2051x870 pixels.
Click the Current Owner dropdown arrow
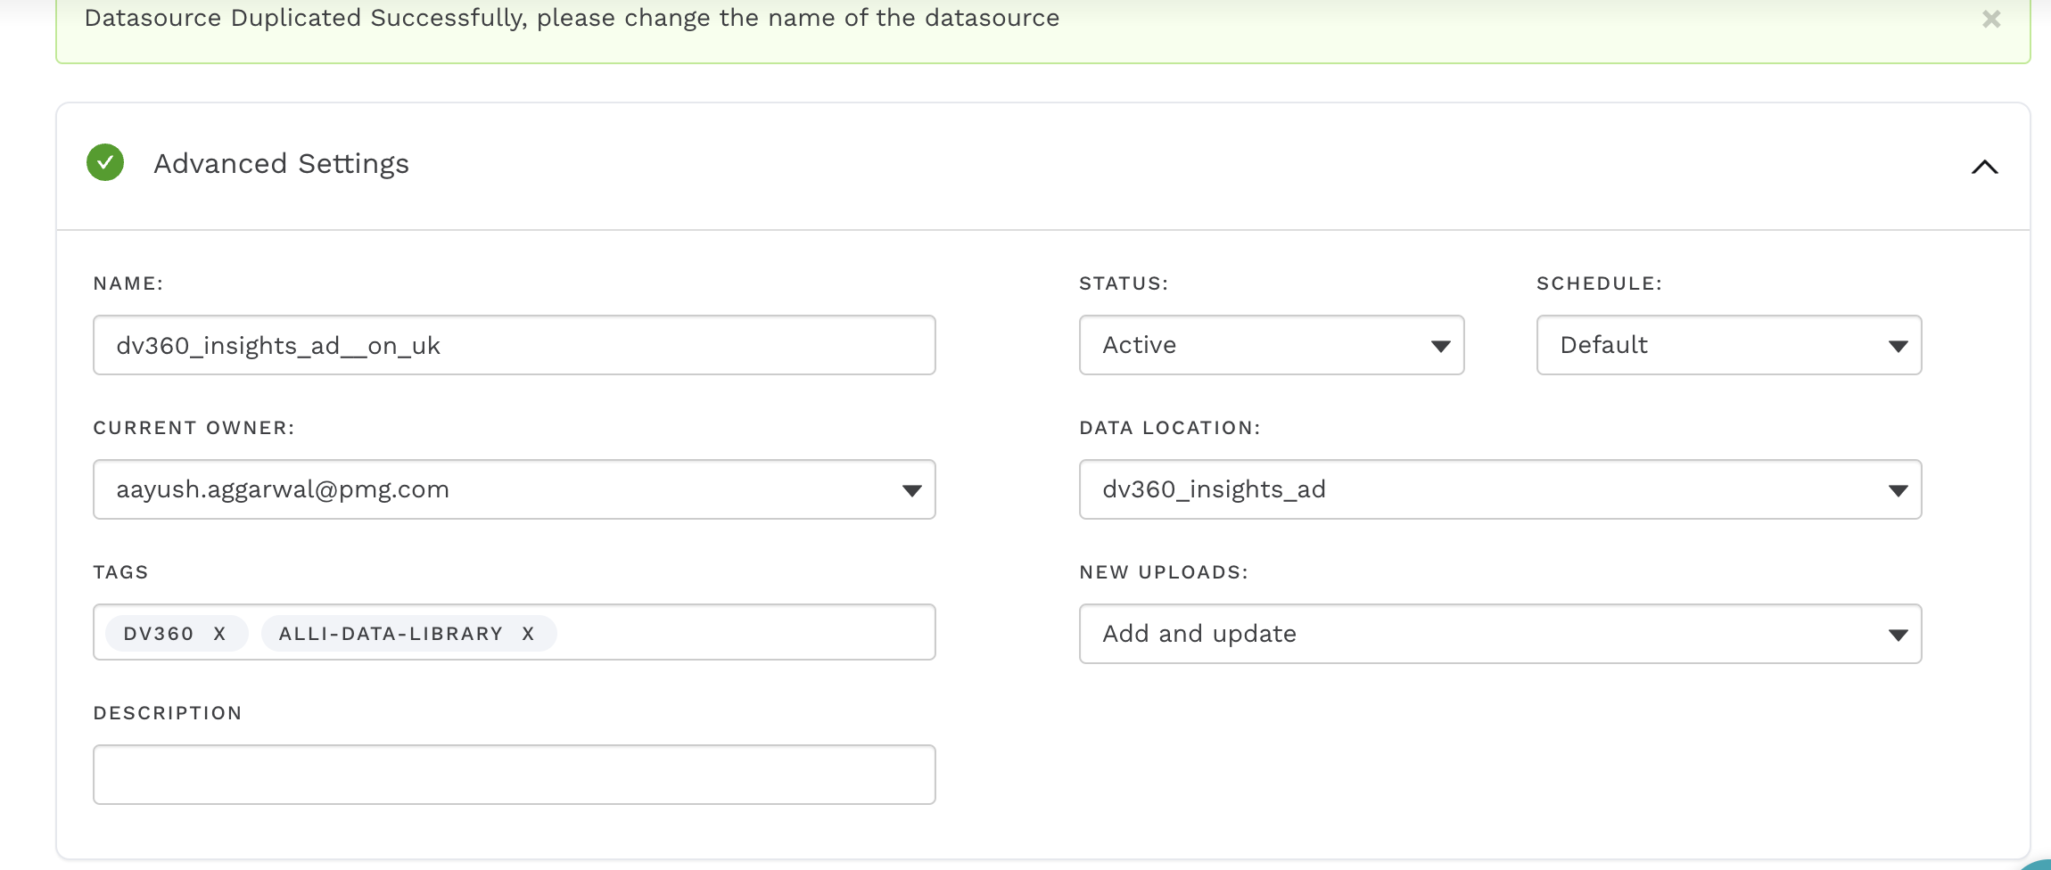click(x=911, y=490)
